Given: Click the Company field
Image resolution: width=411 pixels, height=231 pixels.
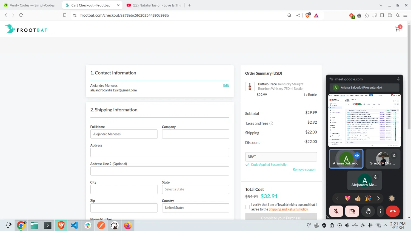Looking at the screenshot, I should (x=195, y=134).
